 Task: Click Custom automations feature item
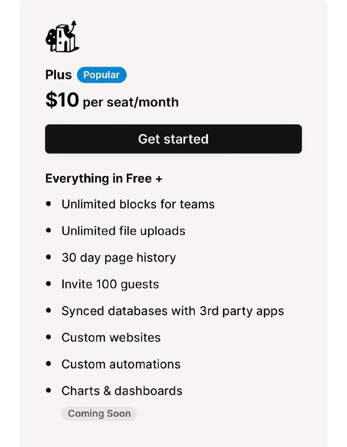pos(121,364)
